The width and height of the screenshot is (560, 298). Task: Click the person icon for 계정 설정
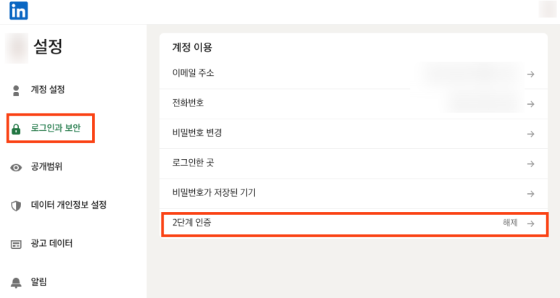tap(16, 90)
